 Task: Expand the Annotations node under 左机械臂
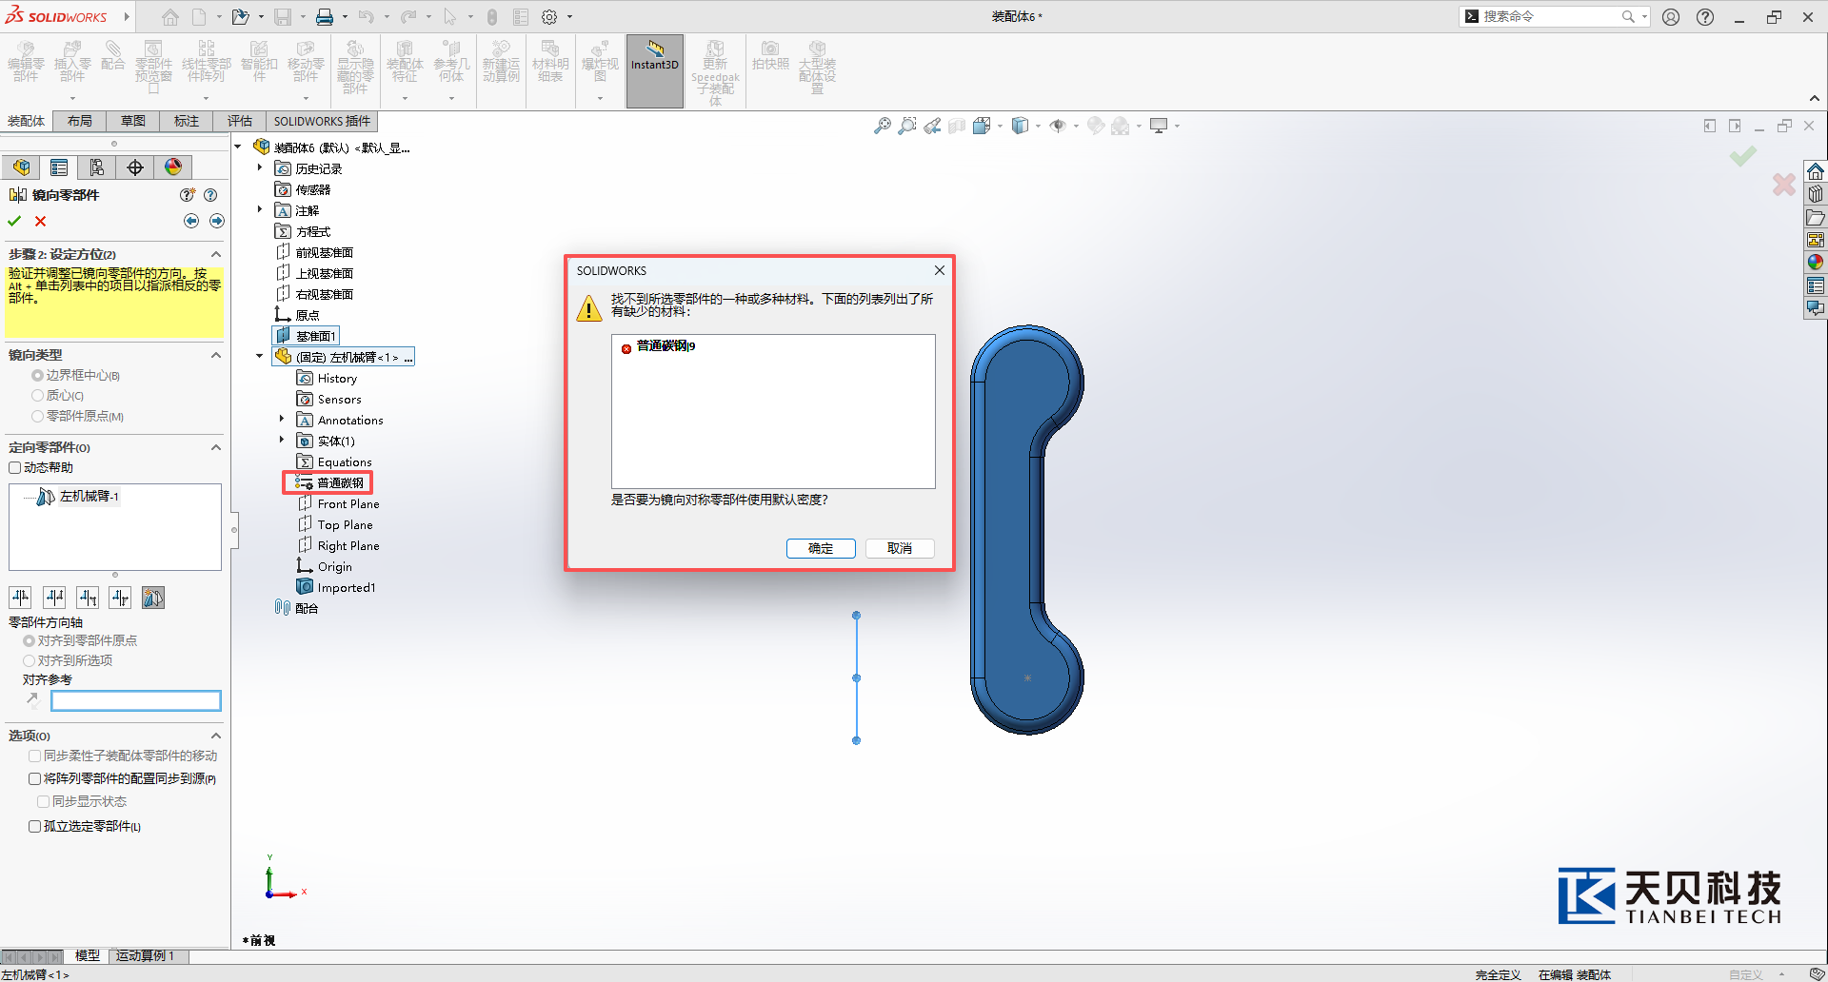point(282,420)
